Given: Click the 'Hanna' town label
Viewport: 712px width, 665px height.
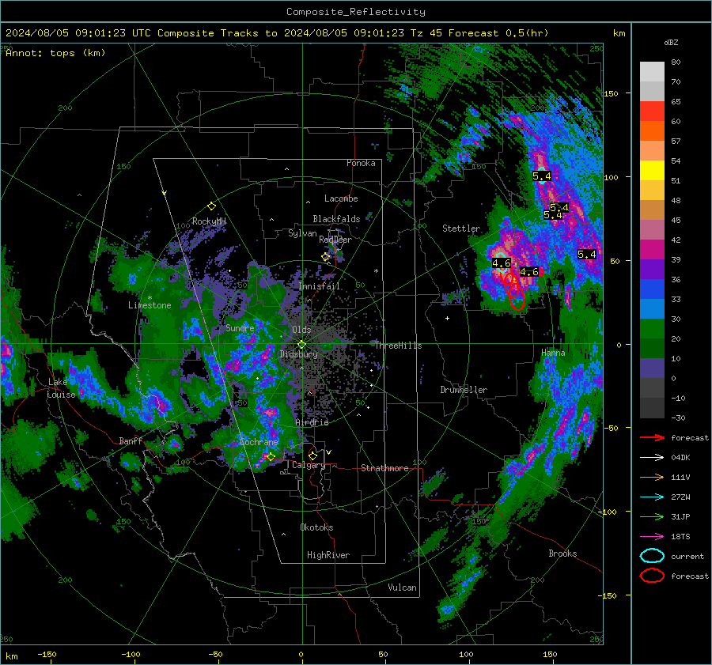Looking at the screenshot, I should click(x=553, y=353).
